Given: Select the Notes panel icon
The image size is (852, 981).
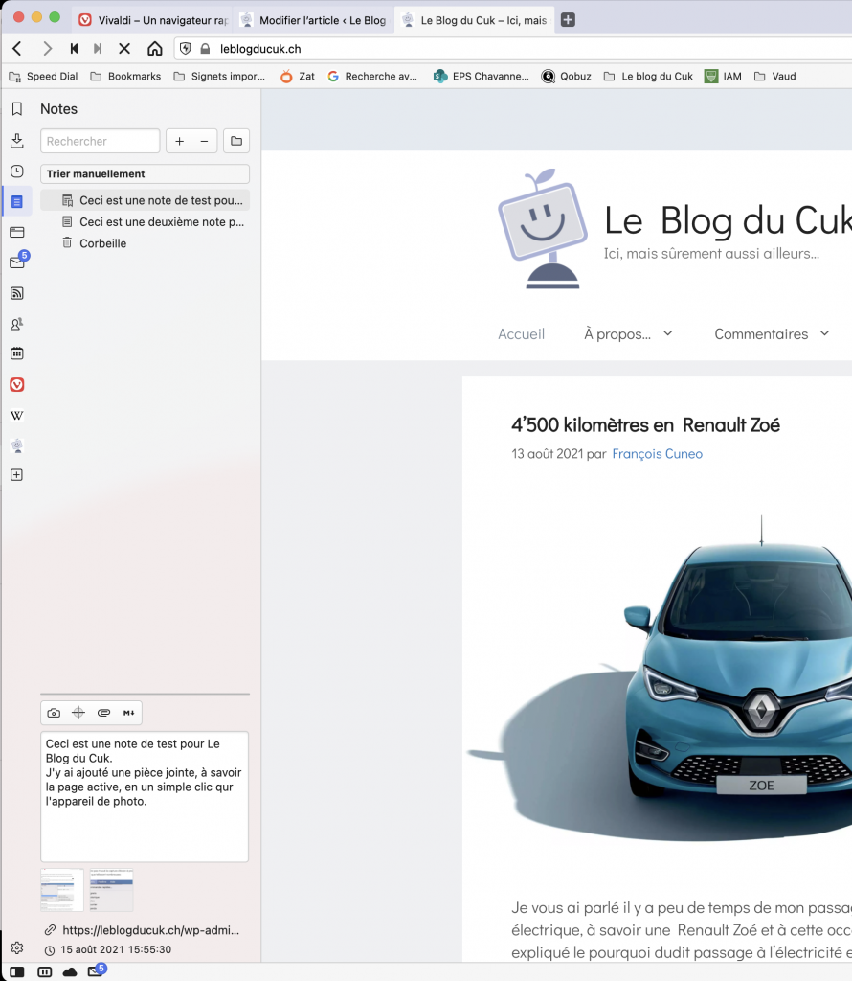Looking at the screenshot, I should coord(17,201).
